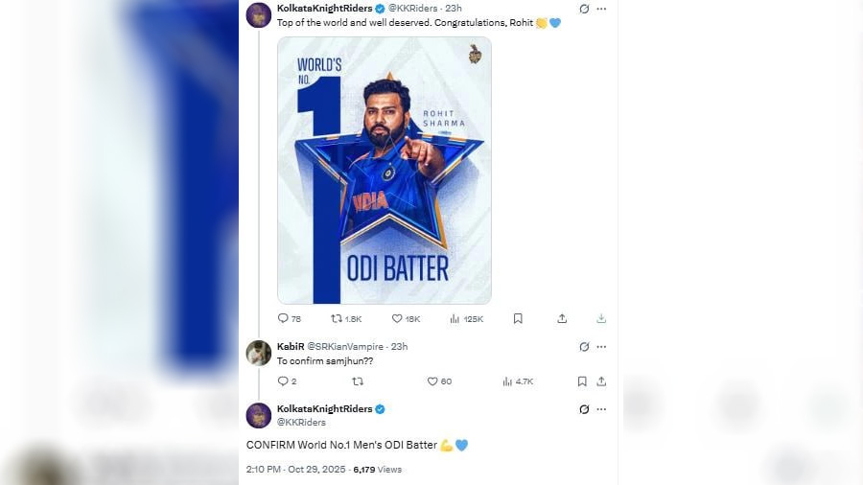This screenshot has height=485, width=863.
Task: Like the tweet with 18K likes
Action: pos(397,318)
